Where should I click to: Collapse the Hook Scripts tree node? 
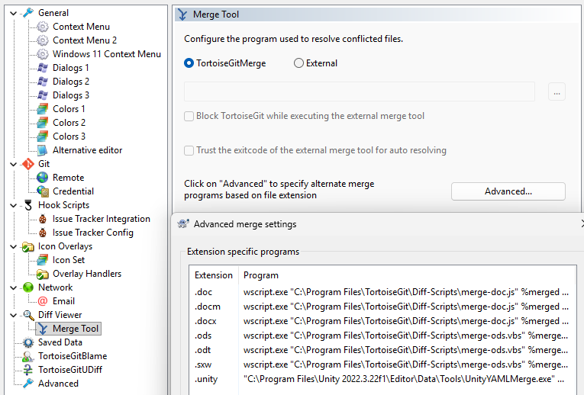point(14,205)
